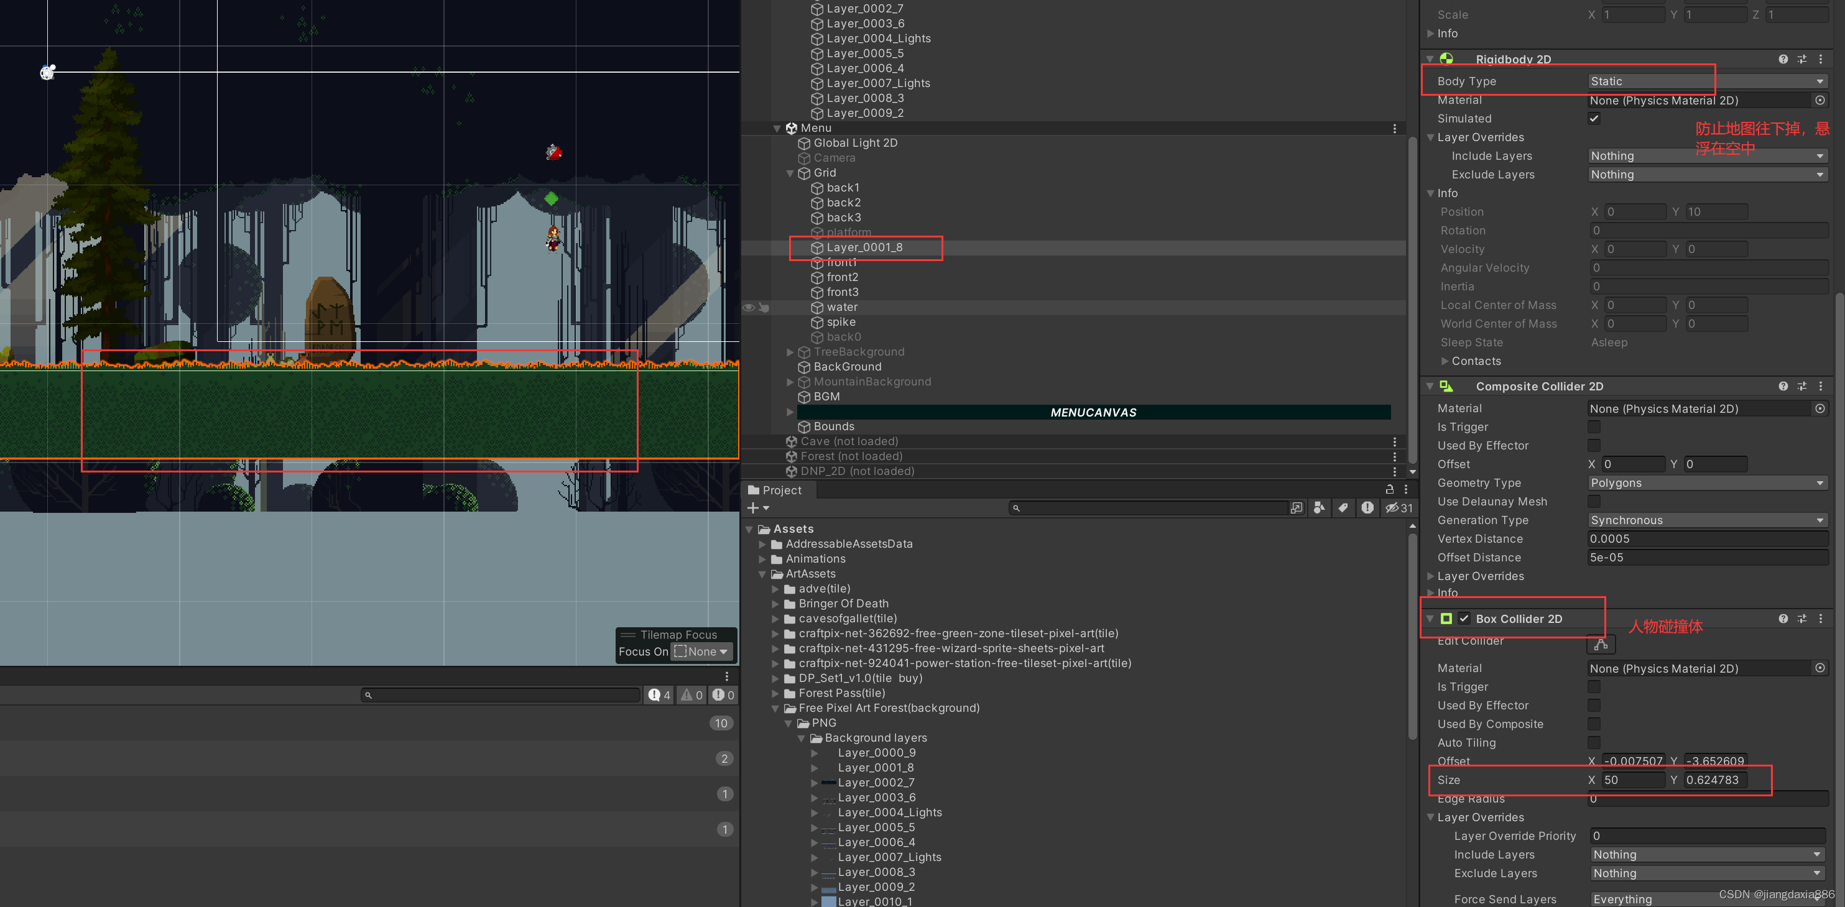Collapse the Grid object in hierarchy
The width and height of the screenshot is (1845, 907).
[790, 173]
